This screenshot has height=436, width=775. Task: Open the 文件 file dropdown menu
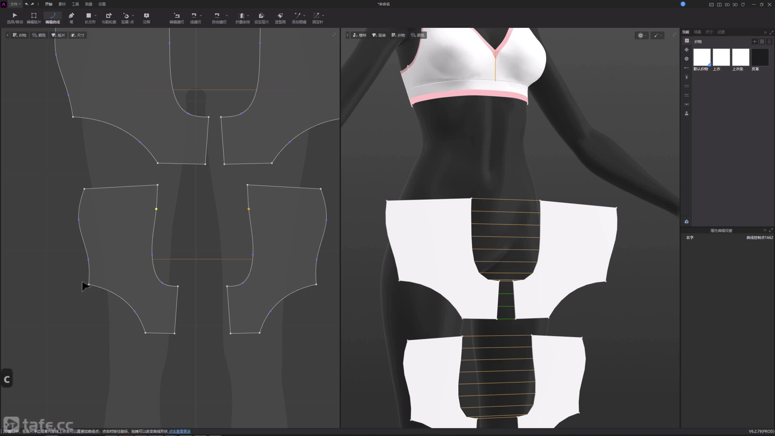[x=15, y=4]
